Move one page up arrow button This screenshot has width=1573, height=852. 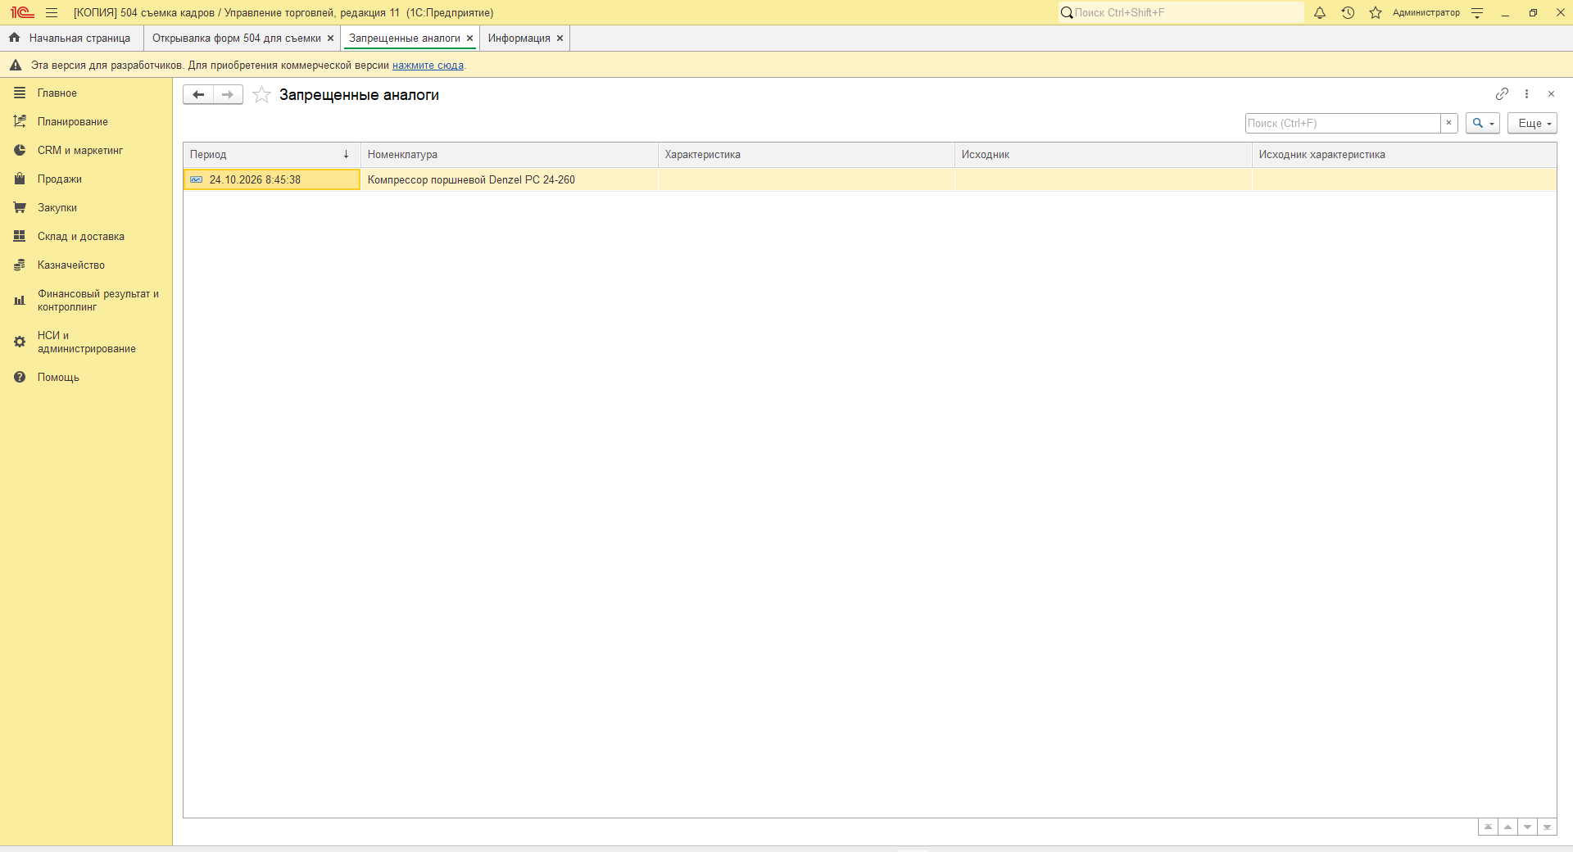pyautogui.click(x=1507, y=827)
